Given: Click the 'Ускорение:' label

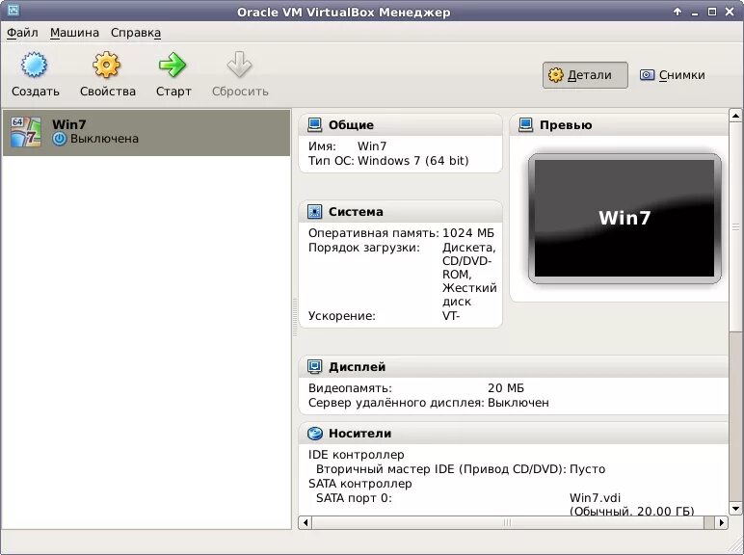Looking at the screenshot, I should pyautogui.click(x=341, y=316).
